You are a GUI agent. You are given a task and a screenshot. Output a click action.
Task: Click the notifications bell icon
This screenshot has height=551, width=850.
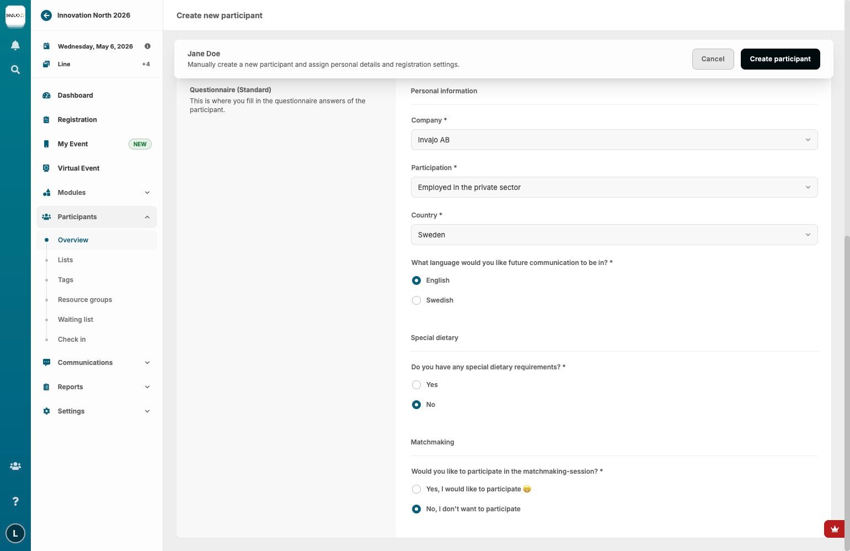[15, 45]
